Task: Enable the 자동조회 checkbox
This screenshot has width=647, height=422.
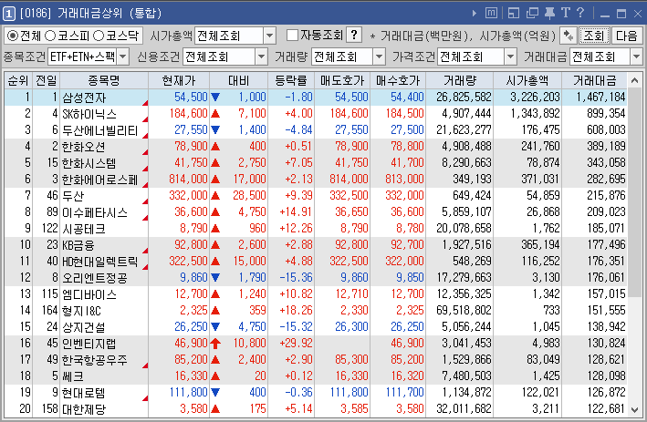Action: pyautogui.click(x=292, y=36)
